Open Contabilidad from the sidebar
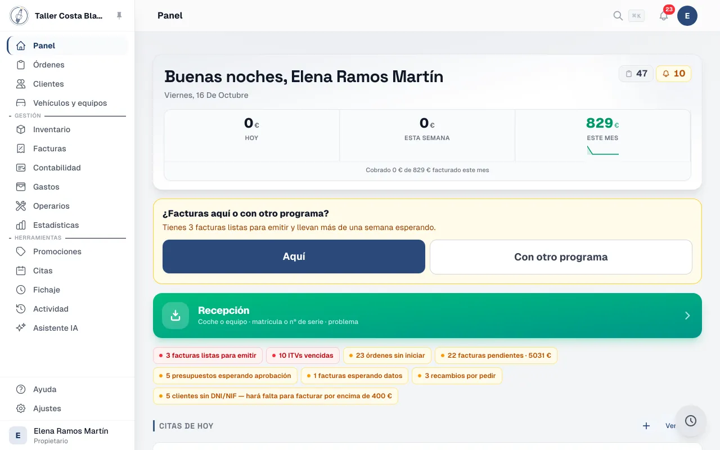Viewport: 720px width, 450px height. 67,168
